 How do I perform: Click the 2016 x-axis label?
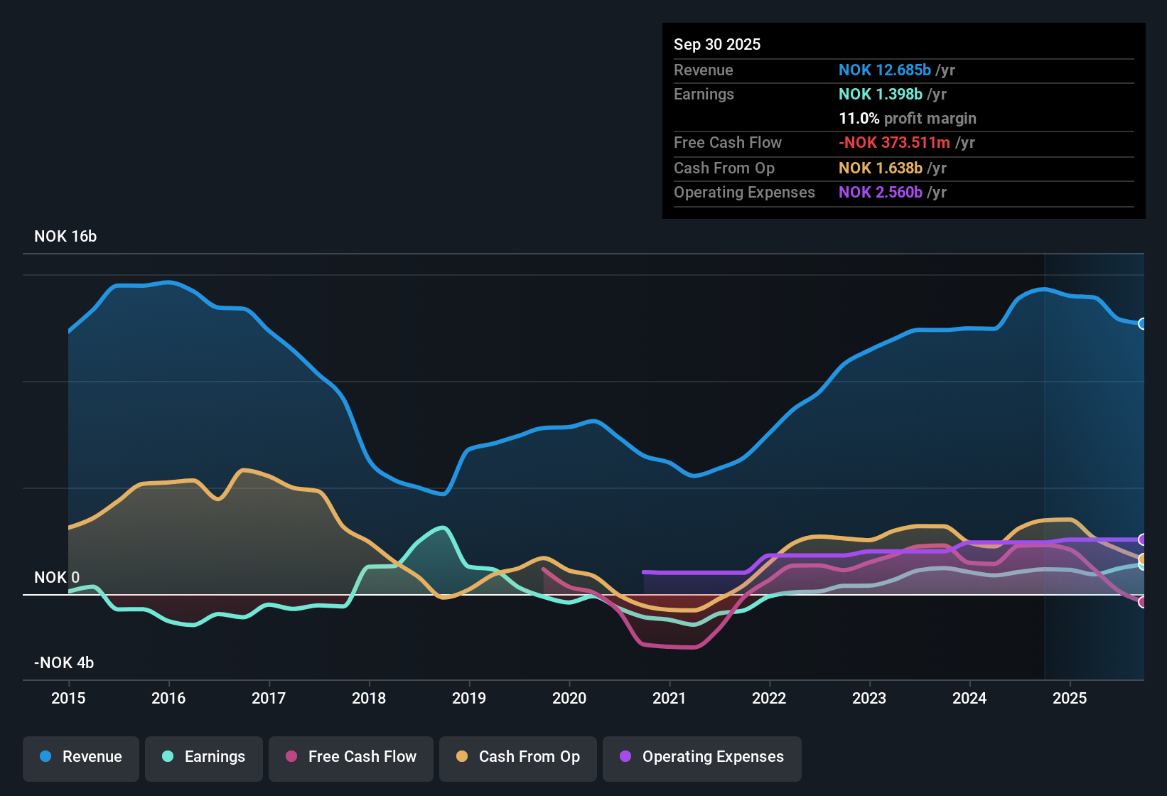[168, 698]
